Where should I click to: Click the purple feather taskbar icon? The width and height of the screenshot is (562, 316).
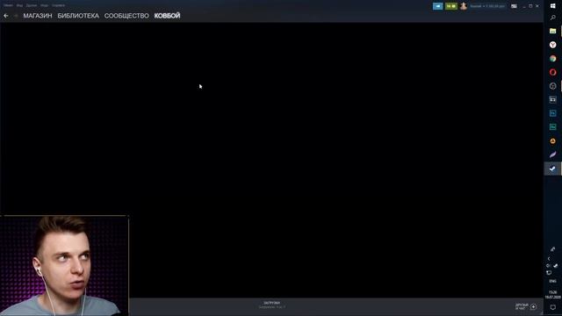[552, 154]
